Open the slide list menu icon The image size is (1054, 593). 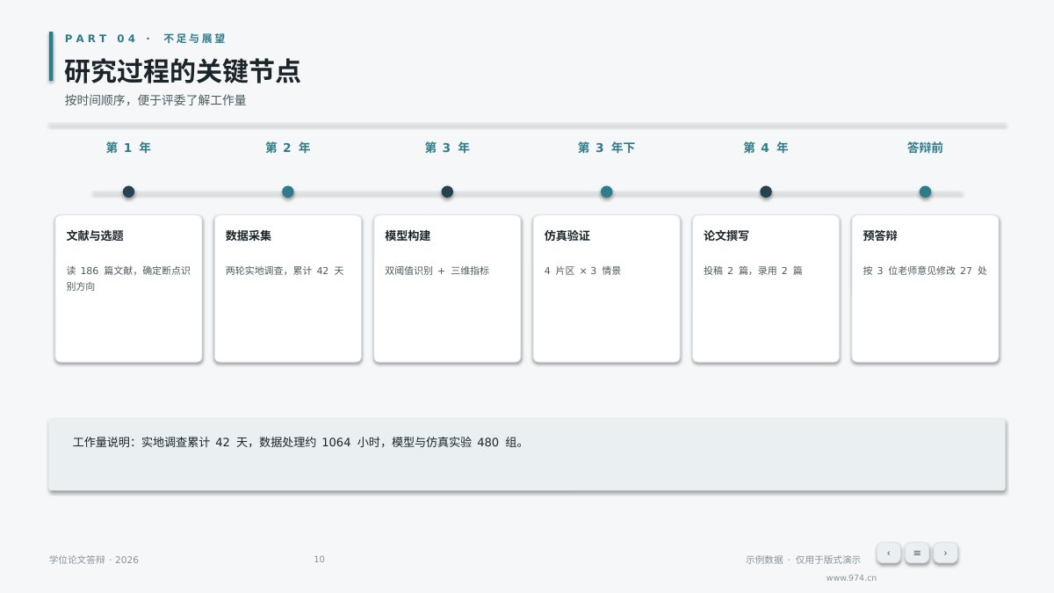coord(917,553)
